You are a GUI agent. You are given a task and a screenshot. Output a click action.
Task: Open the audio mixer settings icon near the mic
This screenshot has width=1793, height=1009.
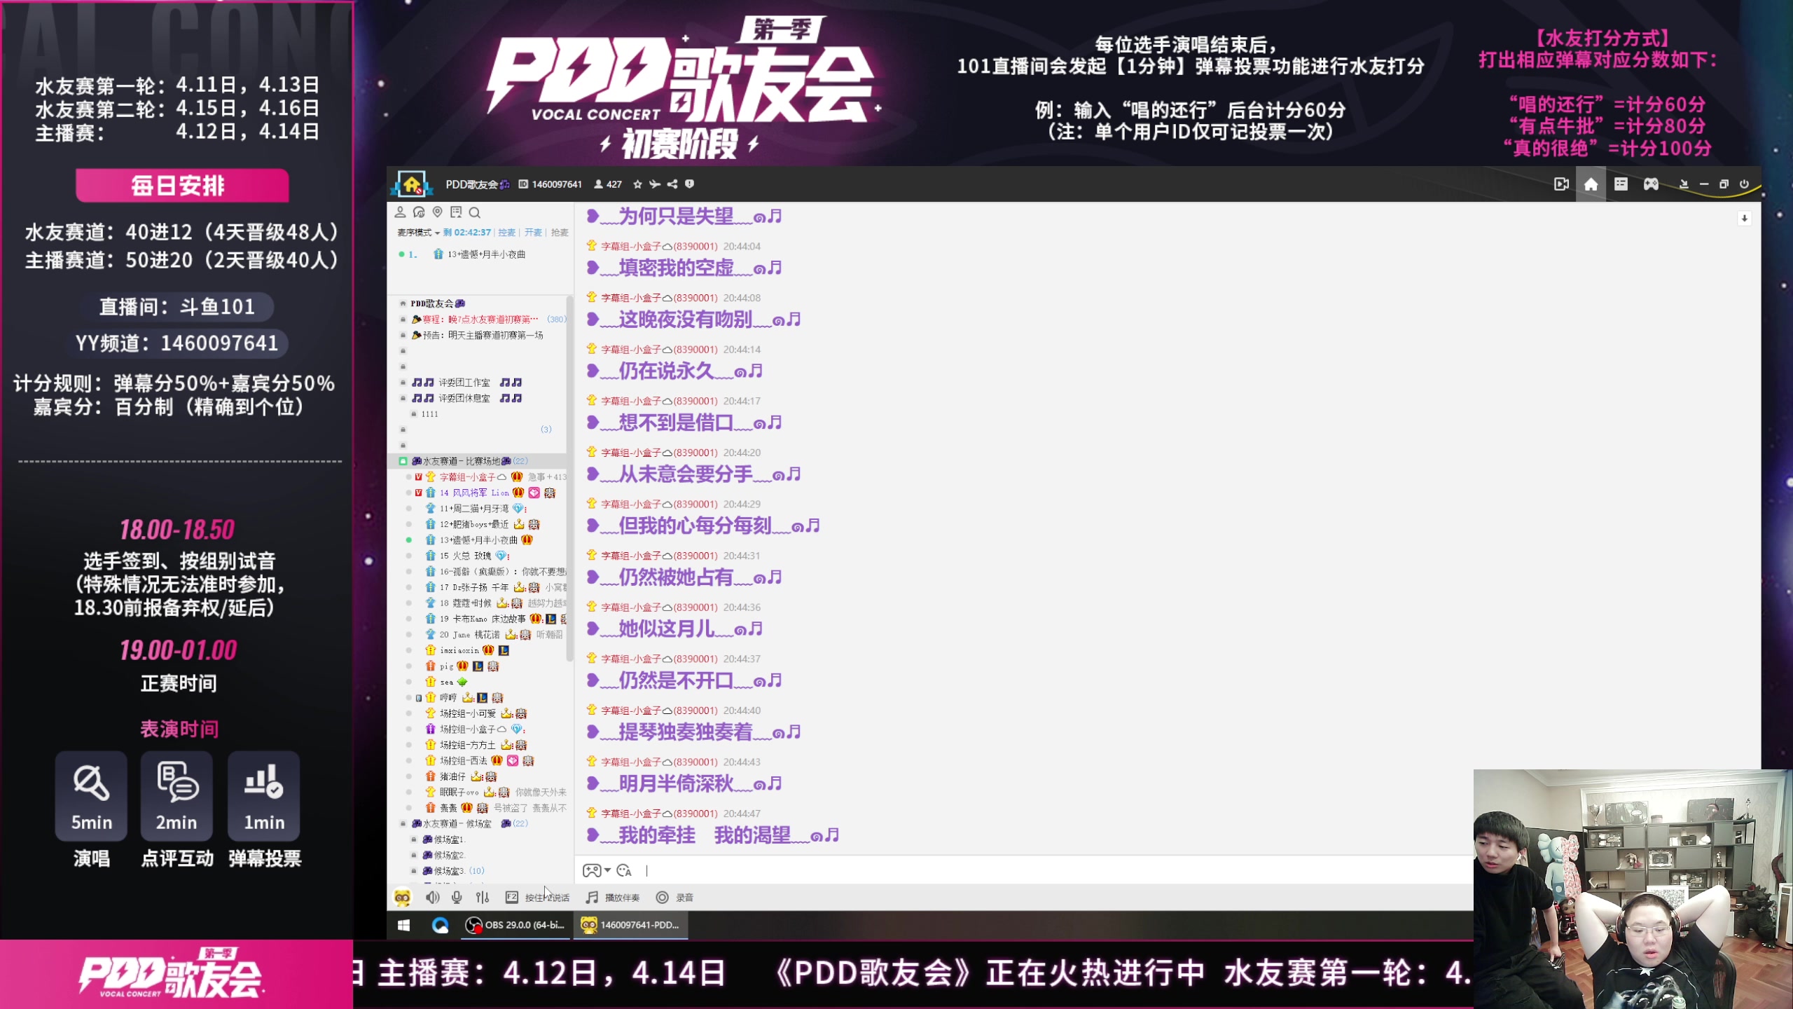click(x=482, y=898)
